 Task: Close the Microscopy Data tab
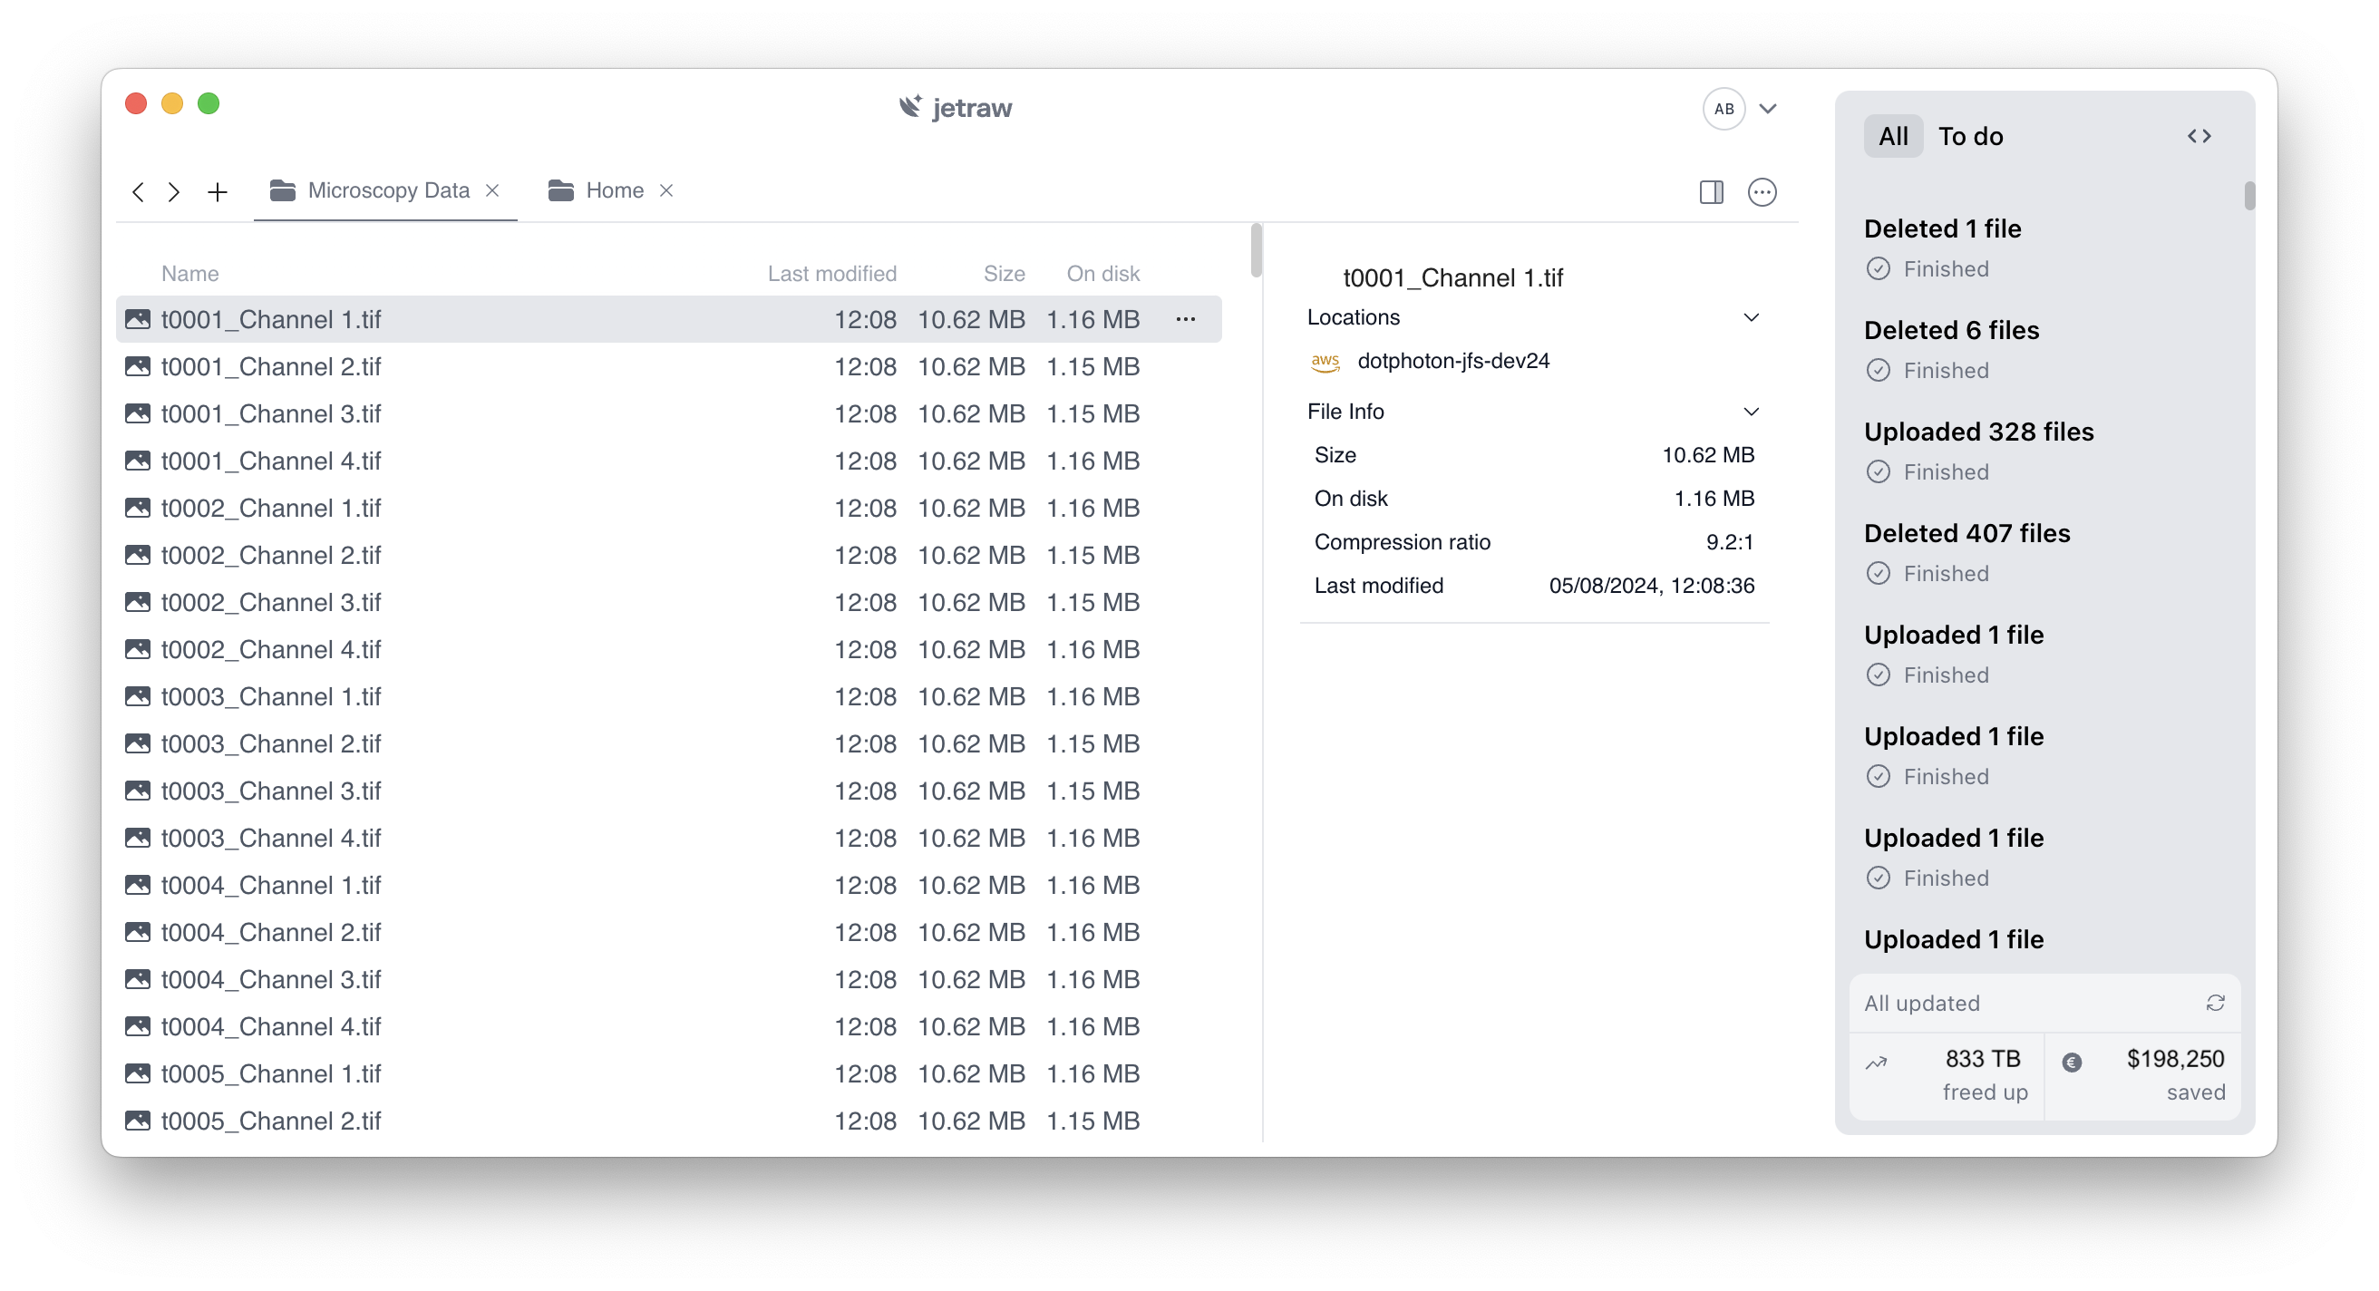click(492, 190)
